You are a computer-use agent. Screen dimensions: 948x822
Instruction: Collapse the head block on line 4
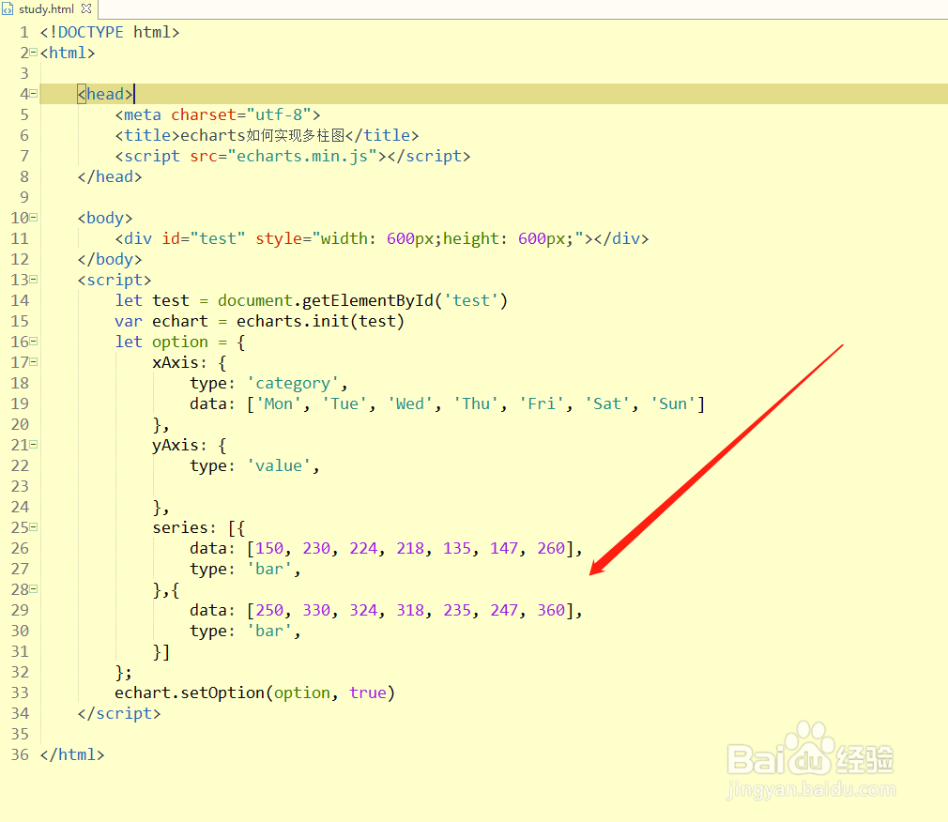[x=33, y=94]
